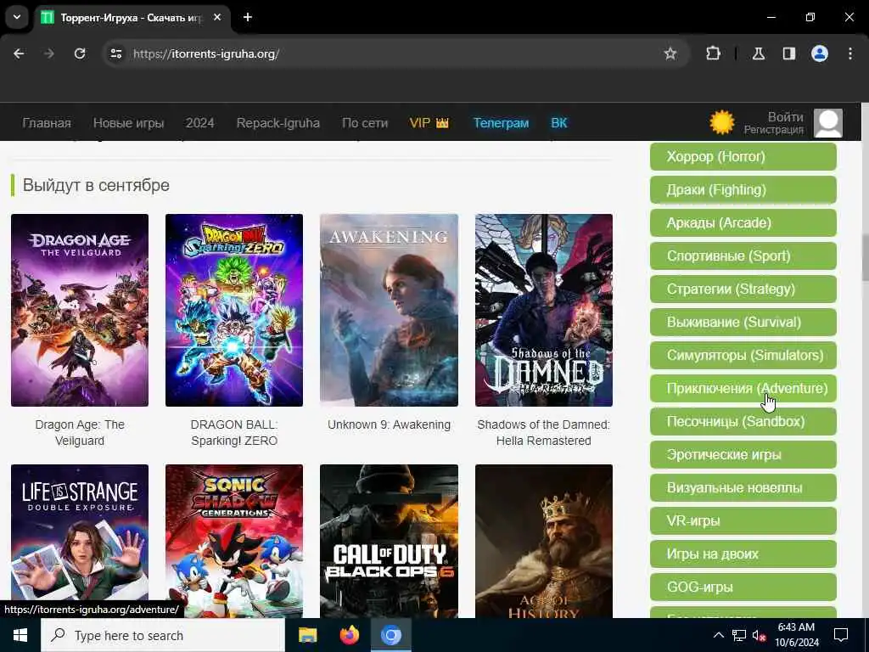Open the Выживание (Survival) category
869x652 pixels.
point(743,322)
